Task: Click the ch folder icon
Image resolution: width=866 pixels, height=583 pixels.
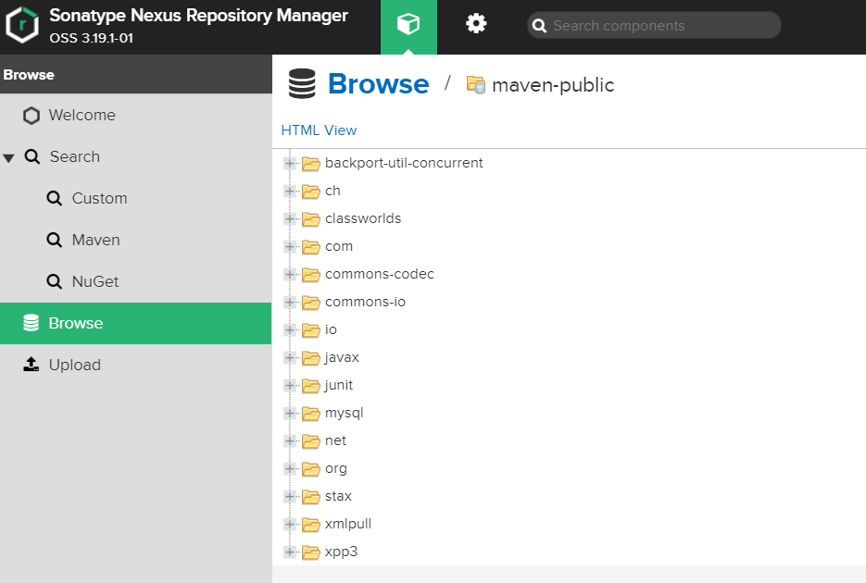Action: point(311,192)
